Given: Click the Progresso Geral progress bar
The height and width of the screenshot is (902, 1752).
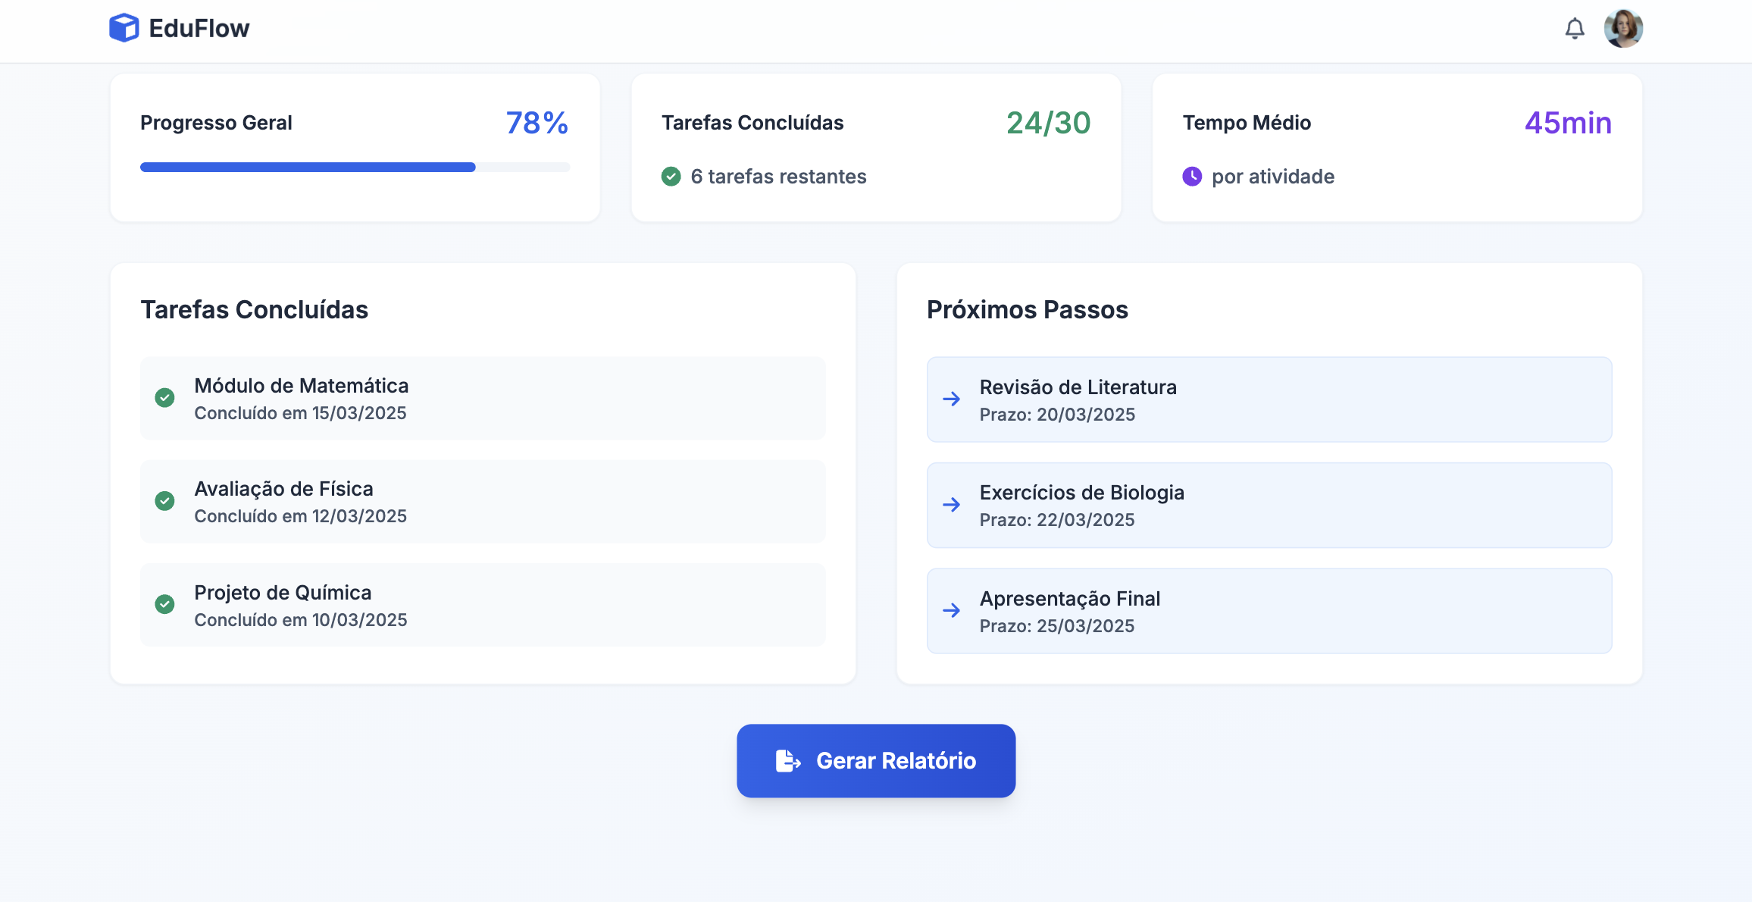Looking at the screenshot, I should click(355, 167).
